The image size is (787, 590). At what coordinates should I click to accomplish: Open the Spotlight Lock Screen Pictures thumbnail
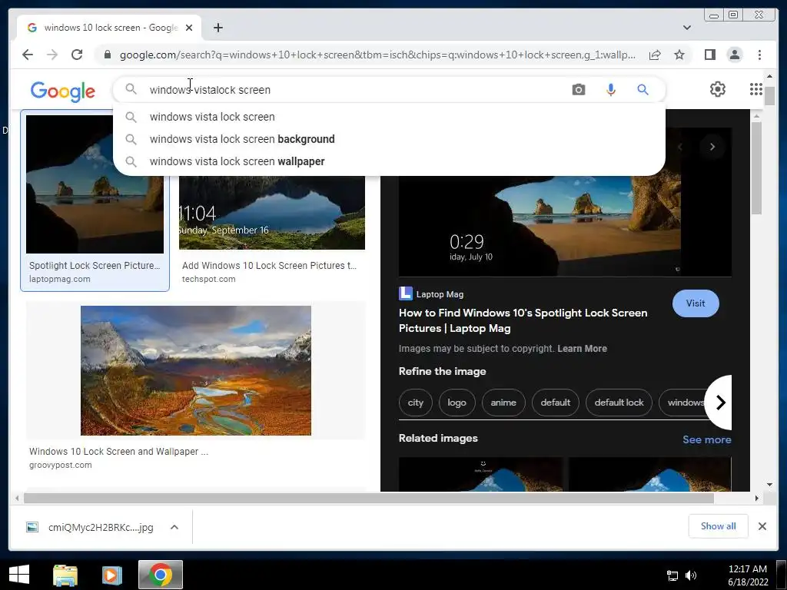(x=95, y=184)
